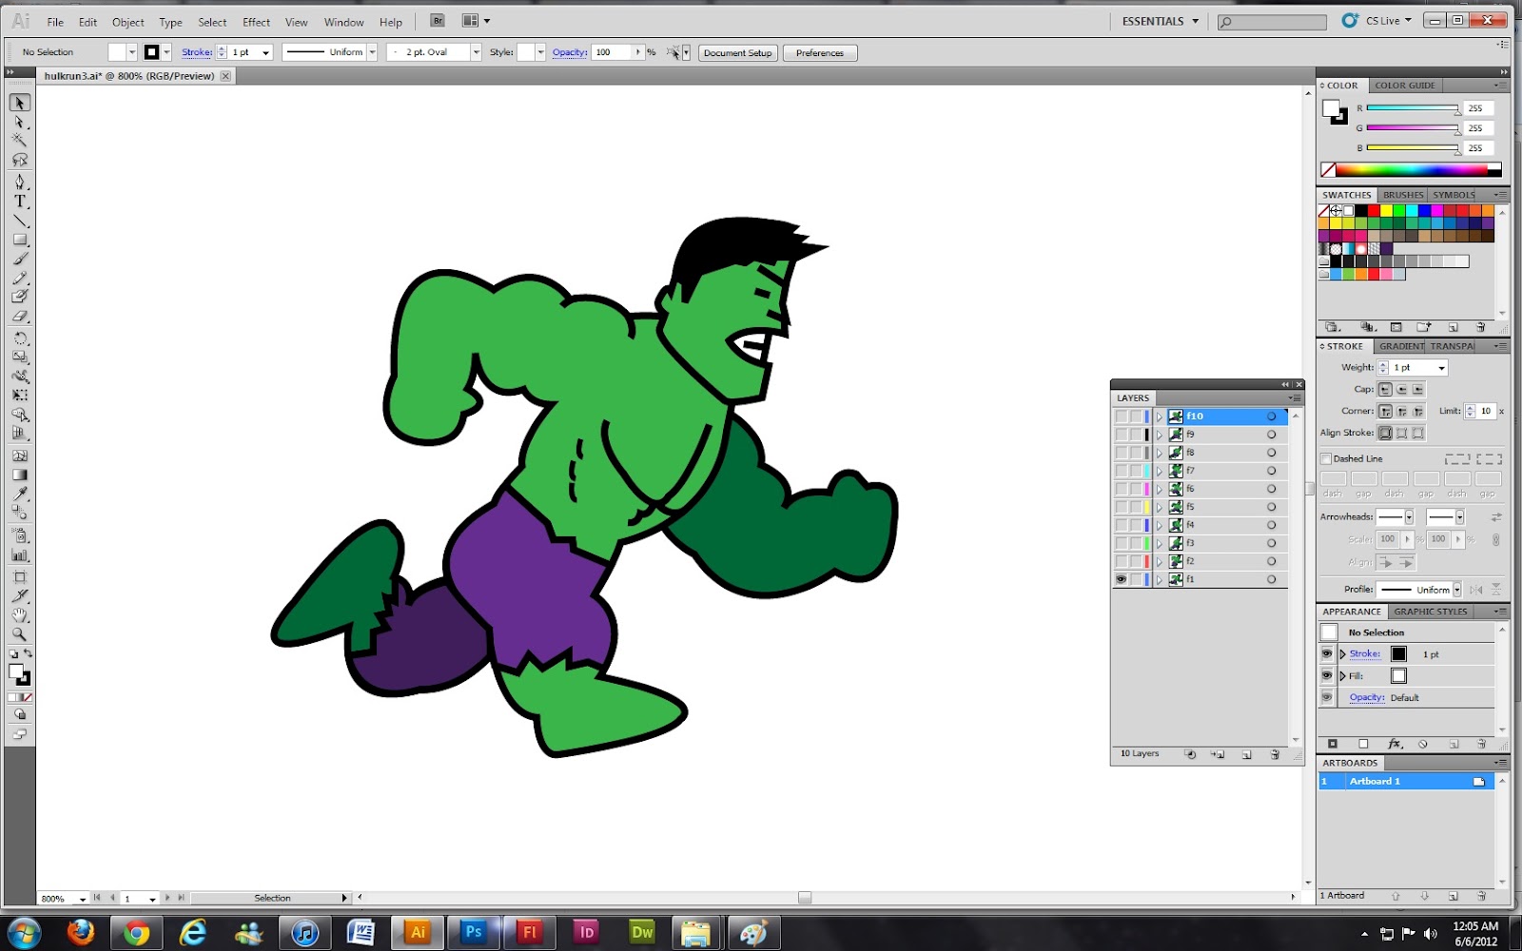Click the Preferences button
The width and height of the screenshot is (1522, 951).
coord(819,53)
